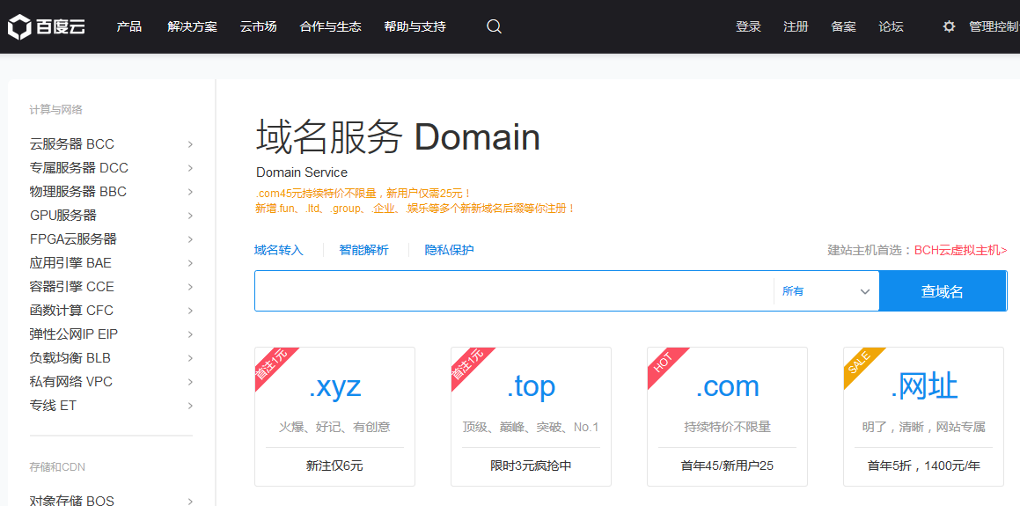This screenshot has height=506, width=1020.
Task: Click the 域名转入 link
Action: pyautogui.click(x=279, y=250)
